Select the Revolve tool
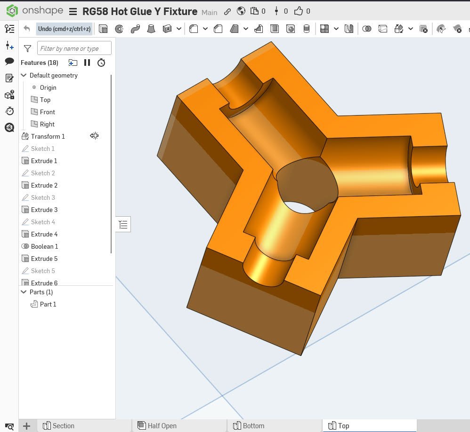Viewport: 470px width, 432px height. click(x=119, y=29)
